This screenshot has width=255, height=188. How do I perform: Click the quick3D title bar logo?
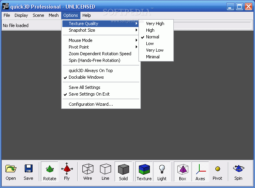[5, 7]
